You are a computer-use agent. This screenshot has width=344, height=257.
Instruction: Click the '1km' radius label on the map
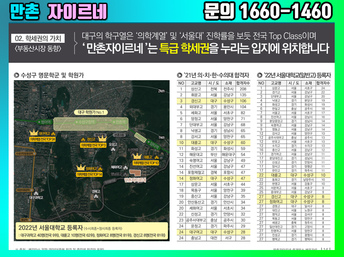(x=161, y=137)
